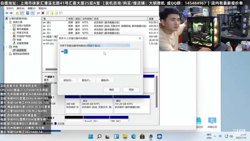Click the 容量 column header
Image resolution: width=250 pixels, height=141 pixels.
(x=153, y=19)
